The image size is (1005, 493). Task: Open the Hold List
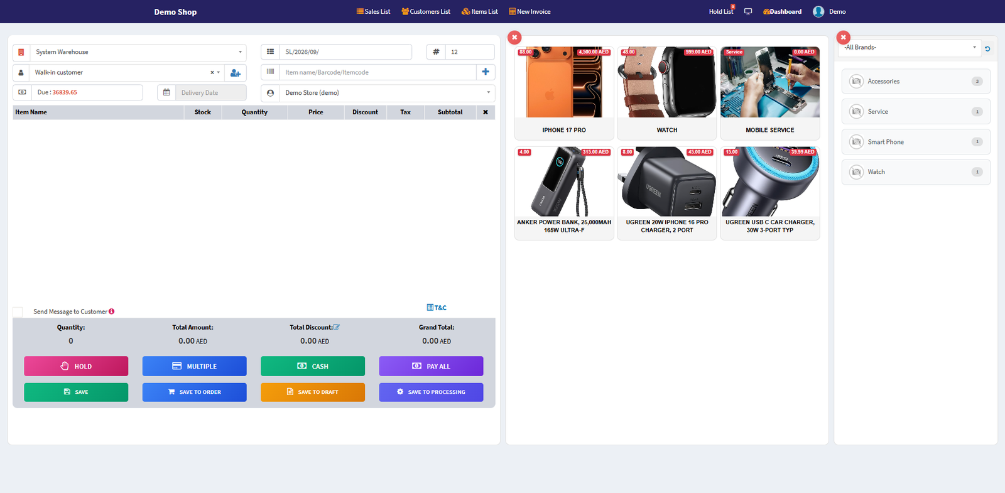721,11
